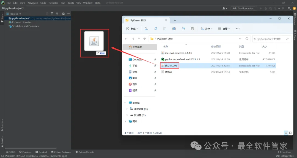Open the Project view dropdown

pyautogui.click(x=13, y=14)
